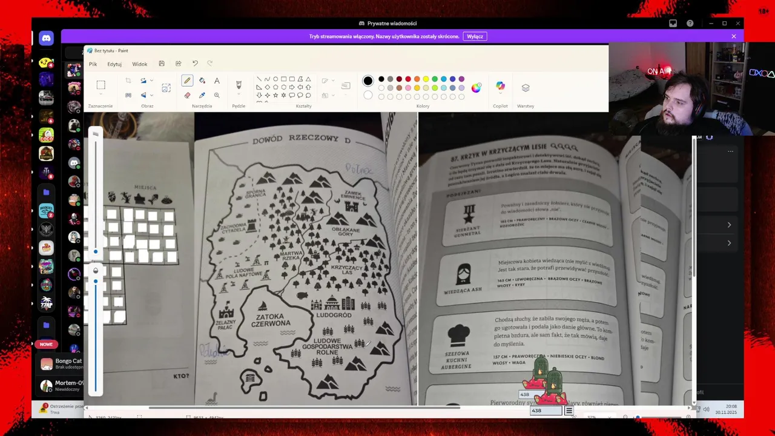This screenshot has width=775, height=436.
Task: Click the Flip image icon
Action: pos(143,95)
